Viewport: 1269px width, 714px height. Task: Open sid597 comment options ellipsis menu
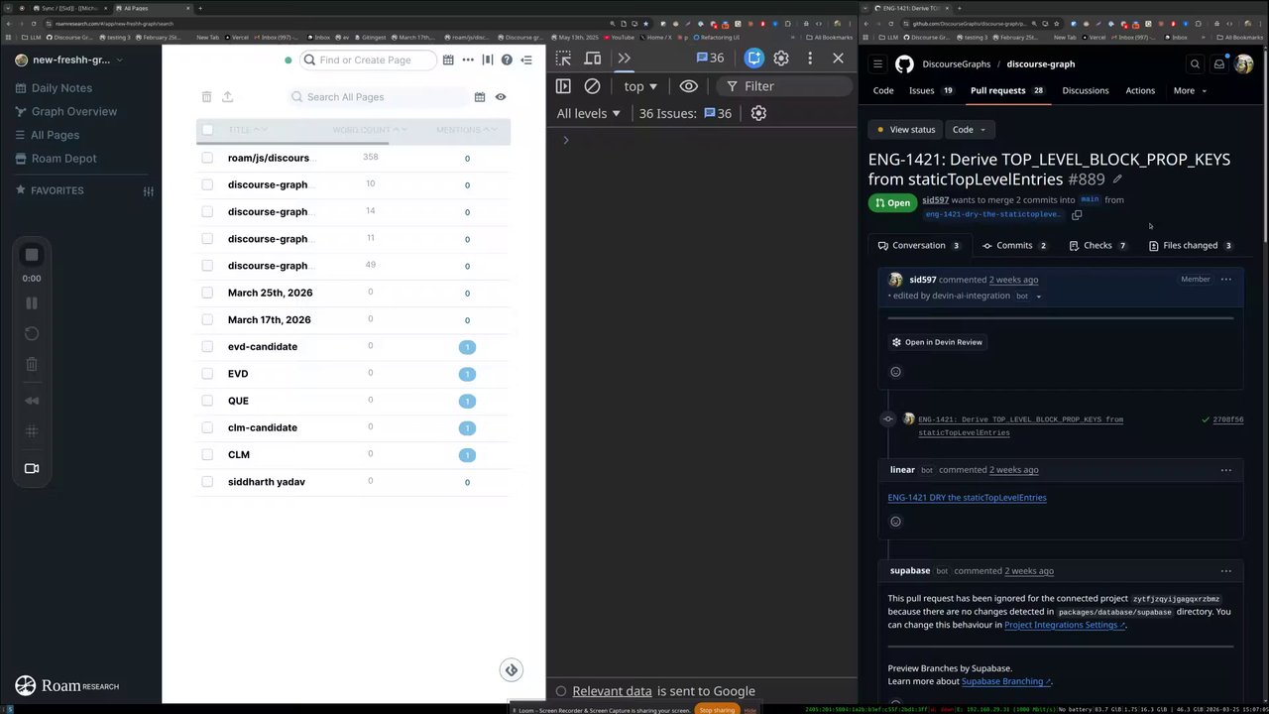click(x=1226, y=280)
